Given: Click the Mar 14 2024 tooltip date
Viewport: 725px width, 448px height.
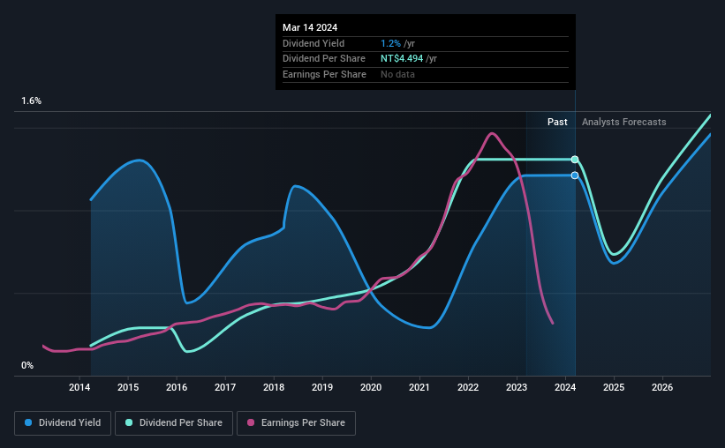Looking at the screenshot, I should click(x=310, y=27).
